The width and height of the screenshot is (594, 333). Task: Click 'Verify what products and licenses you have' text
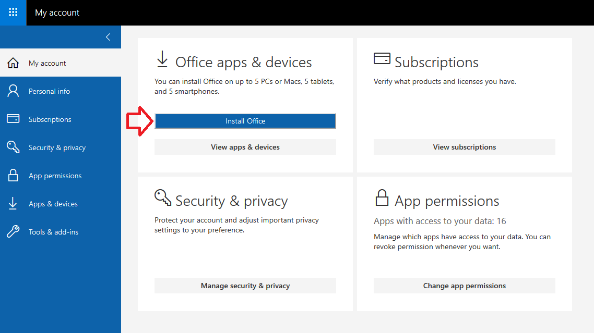coord(445,81)
